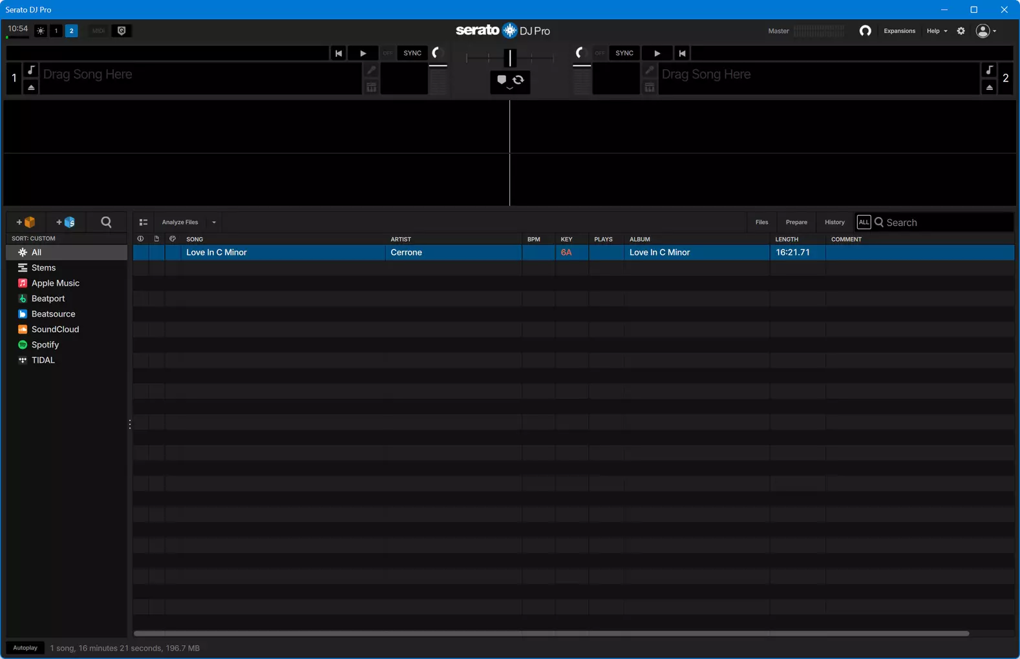Viewport: 1020px width, 659px height.
Task: Open the settings gear
Action: pyautogui.click(x=961, y=31)
